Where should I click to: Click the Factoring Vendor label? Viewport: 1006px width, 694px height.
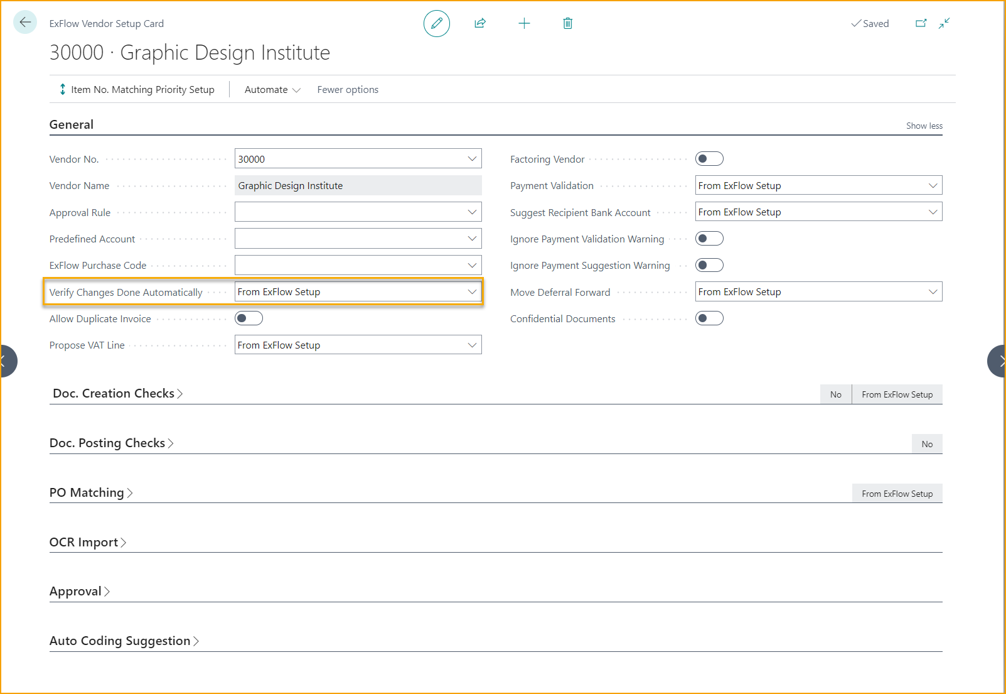point(547,160)
